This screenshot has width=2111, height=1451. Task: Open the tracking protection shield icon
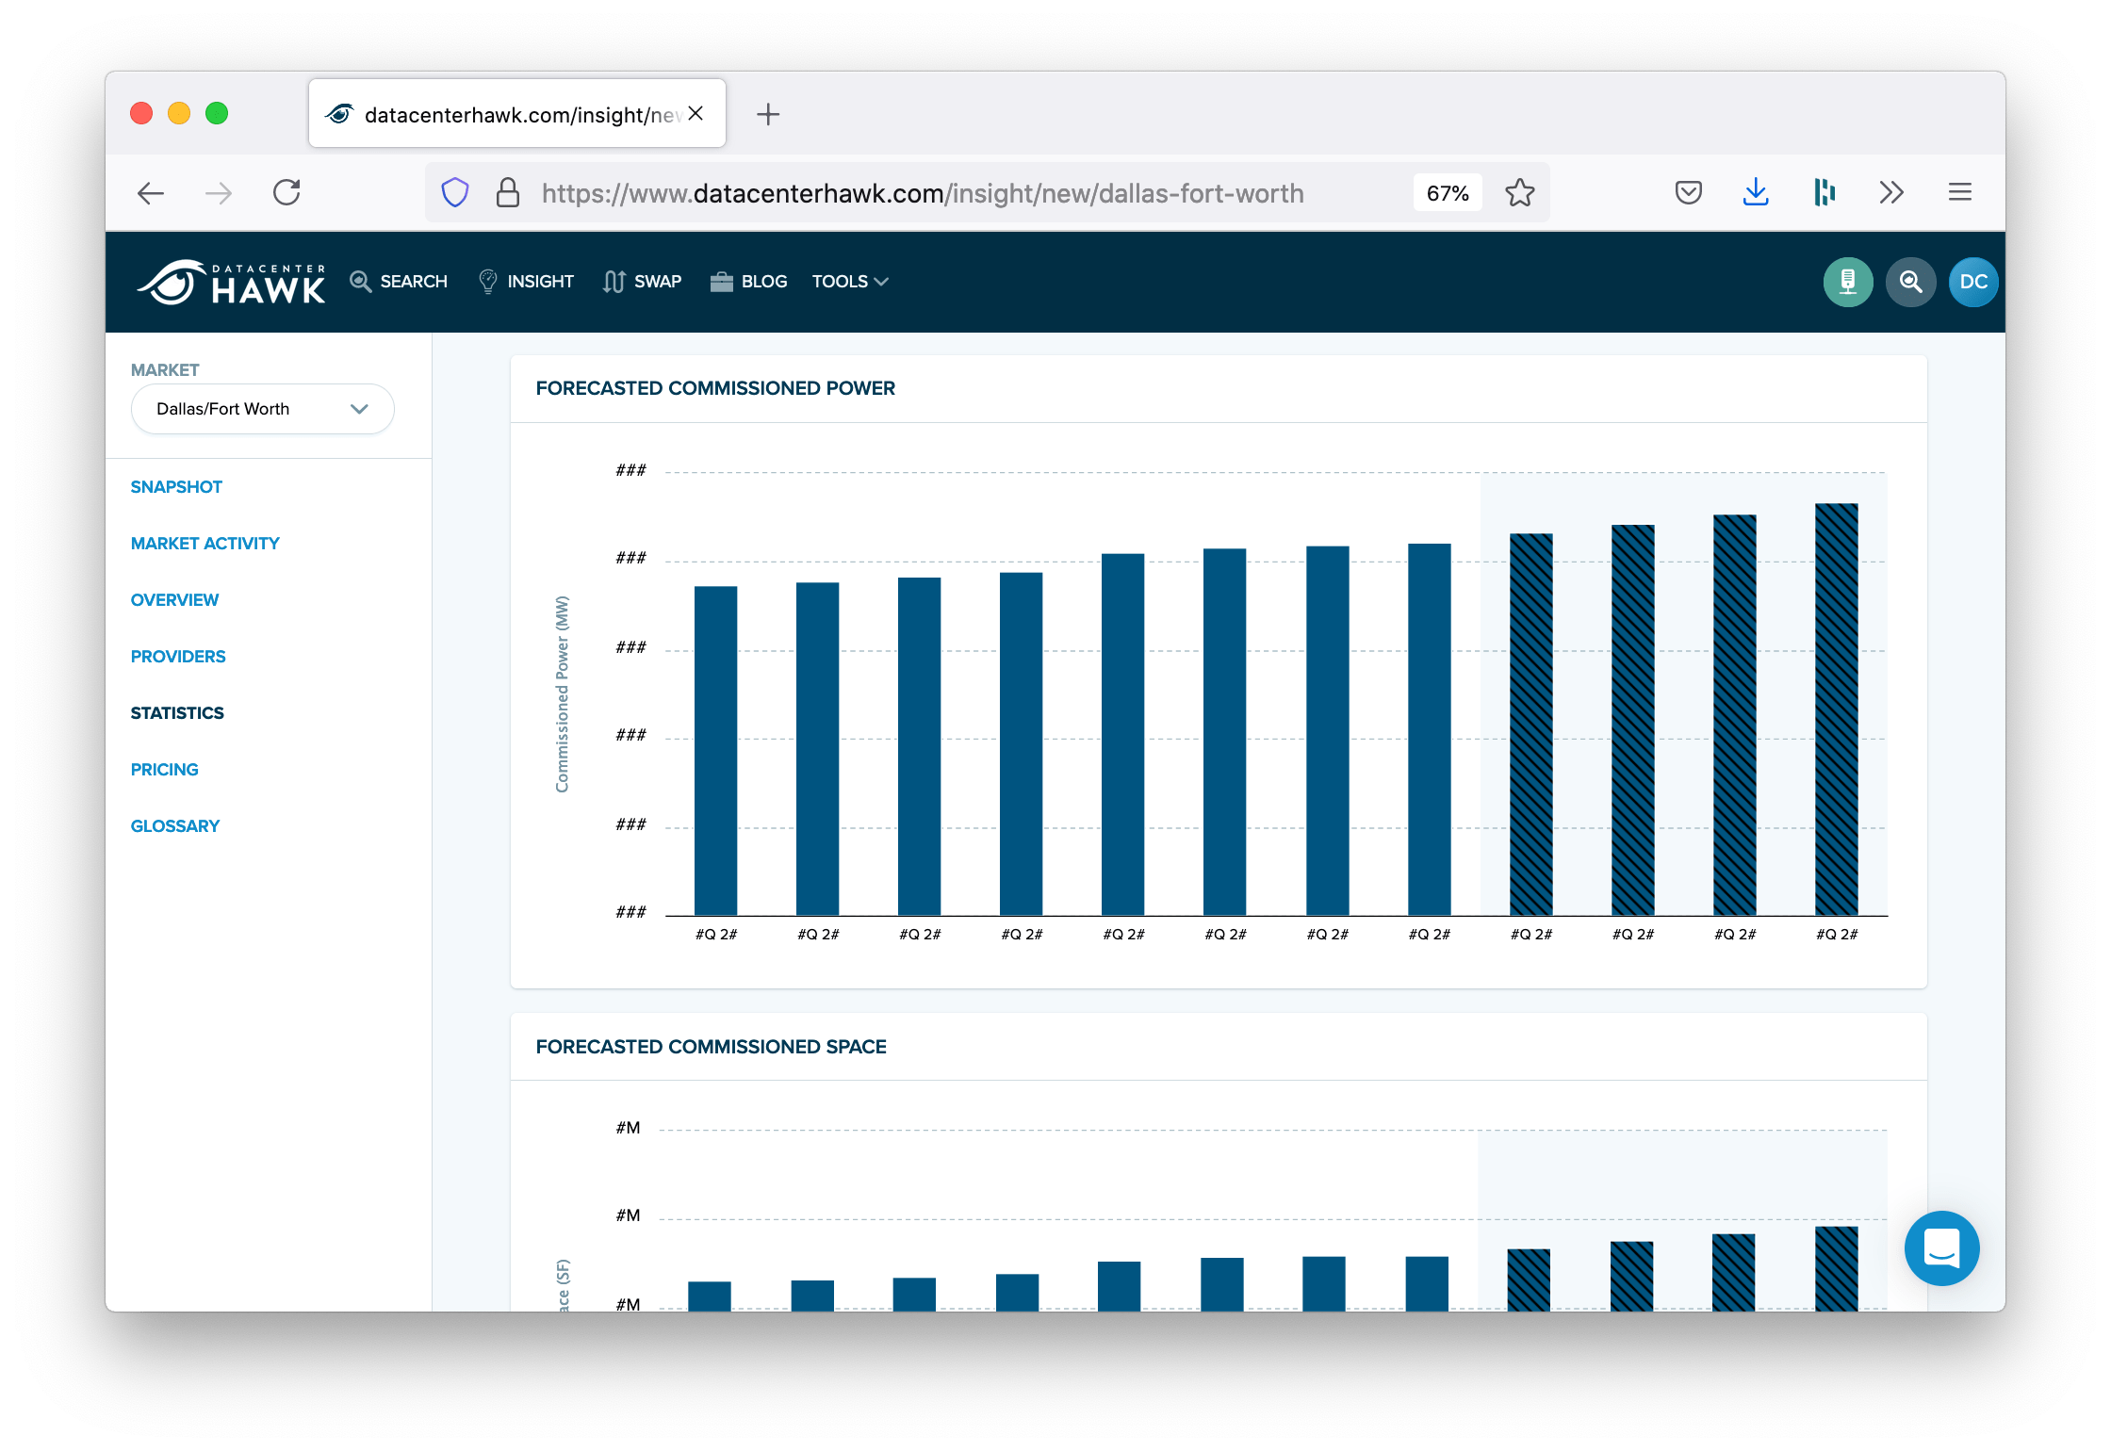click(x=455, y=193)
